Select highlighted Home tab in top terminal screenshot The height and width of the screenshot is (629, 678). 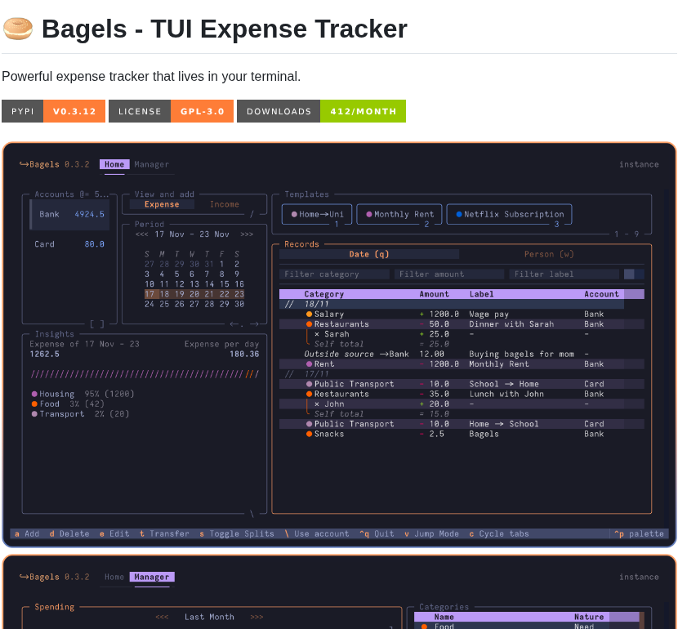pyautogui.click(x=114, y=164)
